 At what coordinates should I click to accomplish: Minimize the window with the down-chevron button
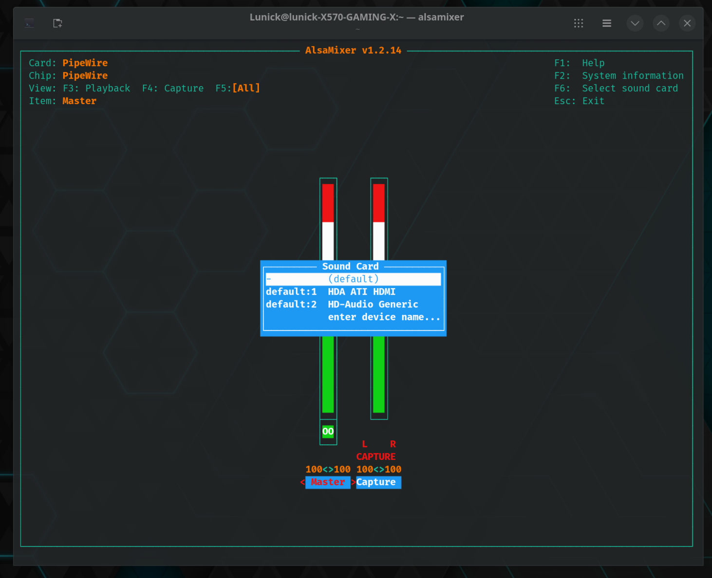coord(635,23)
